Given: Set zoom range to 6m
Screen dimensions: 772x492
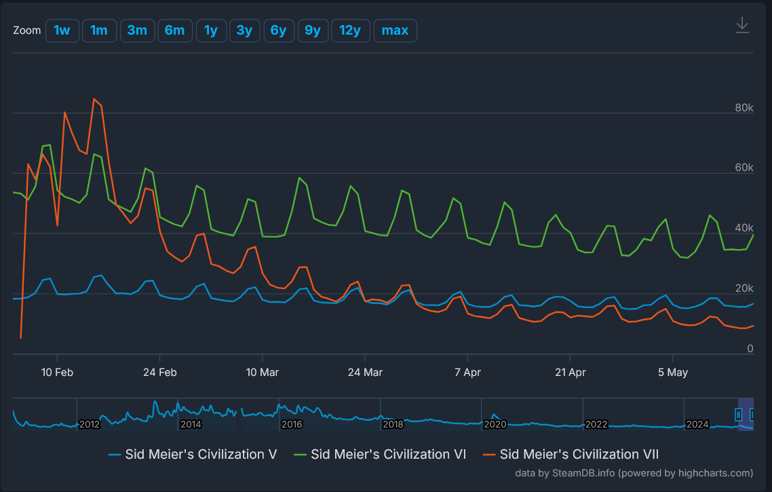Looking at the screenshot, I should tap(175, 31).
